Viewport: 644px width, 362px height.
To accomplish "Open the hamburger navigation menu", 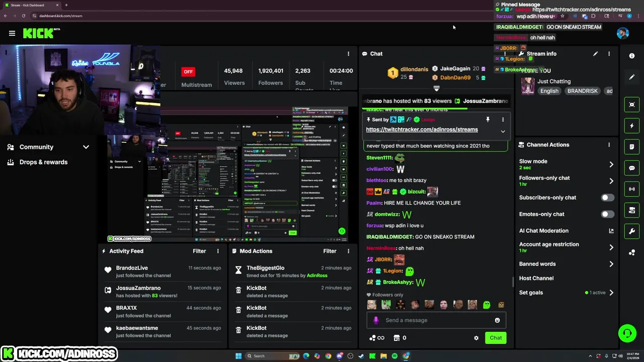I will coord(12,33).
